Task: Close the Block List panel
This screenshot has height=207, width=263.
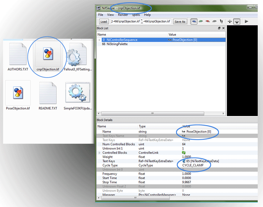Action: tap(223, 28)
